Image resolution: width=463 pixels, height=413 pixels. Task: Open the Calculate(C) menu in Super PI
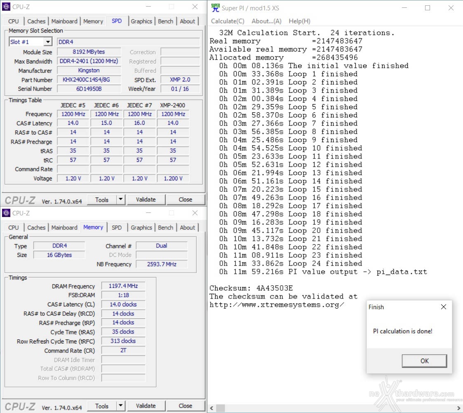tap(228, 21)
